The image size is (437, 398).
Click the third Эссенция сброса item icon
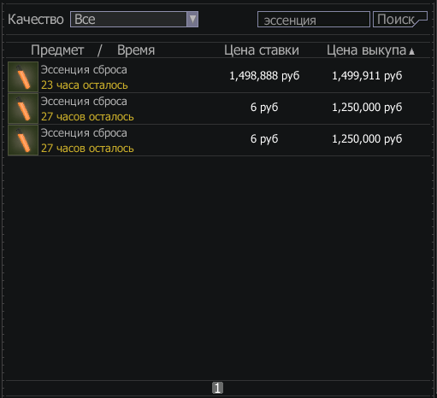[23, 140]
